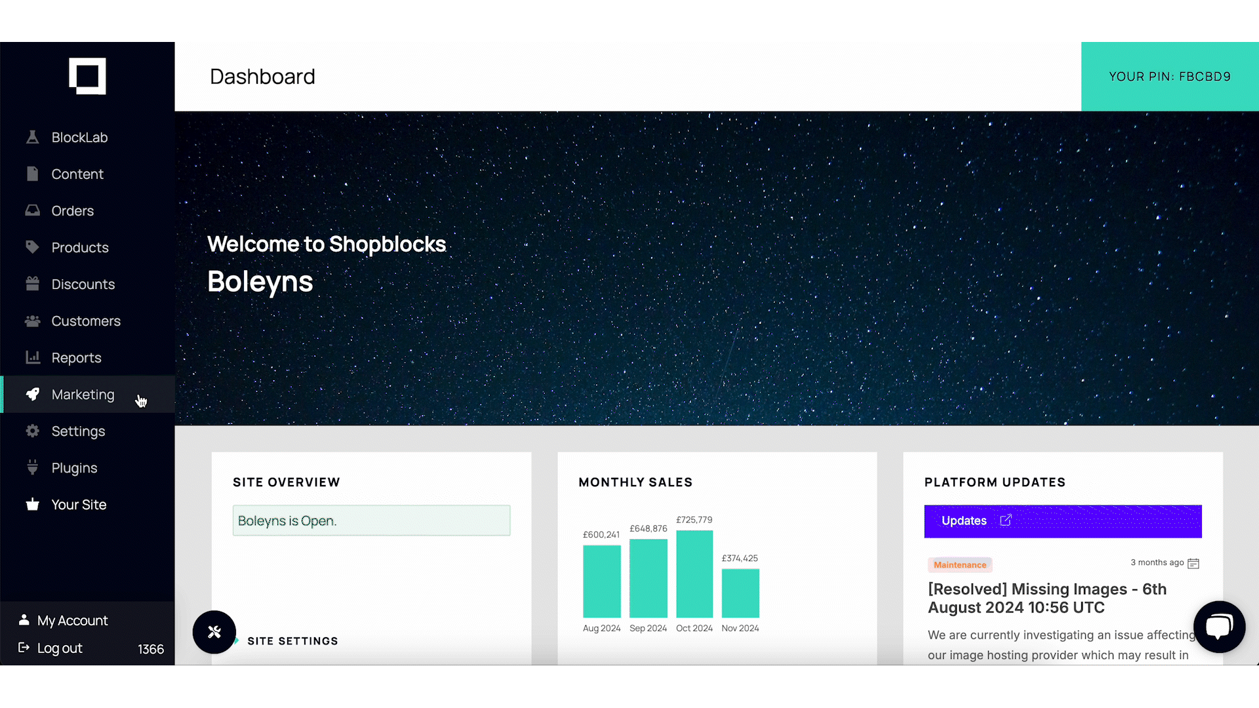Image resolution: width=1259 pixels, height=708 pixels.
Task: Click the Shopblocks logo at the top
Action: coord(87,76)
